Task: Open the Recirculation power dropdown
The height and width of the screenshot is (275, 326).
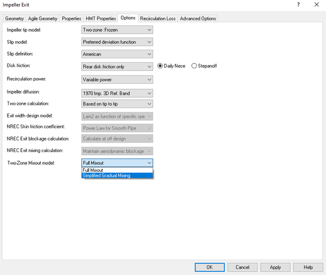Action: coord(117,79)
